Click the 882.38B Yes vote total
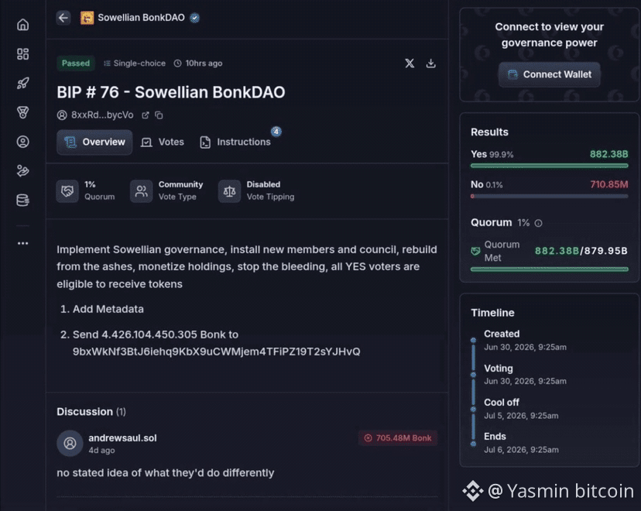This screenshot has height=511, width=641. coord(608,154)
